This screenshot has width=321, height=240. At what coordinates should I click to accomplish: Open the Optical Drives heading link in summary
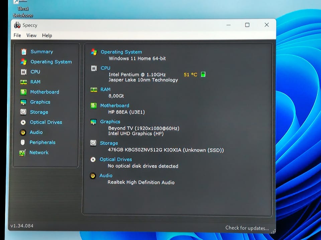pos(116,159)
